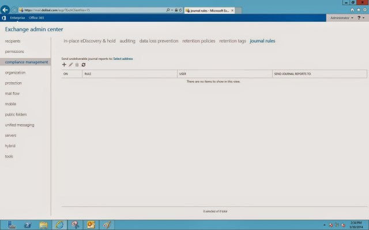Open the data loss prevention tab

pyautogui.click(x=159, y=41)
